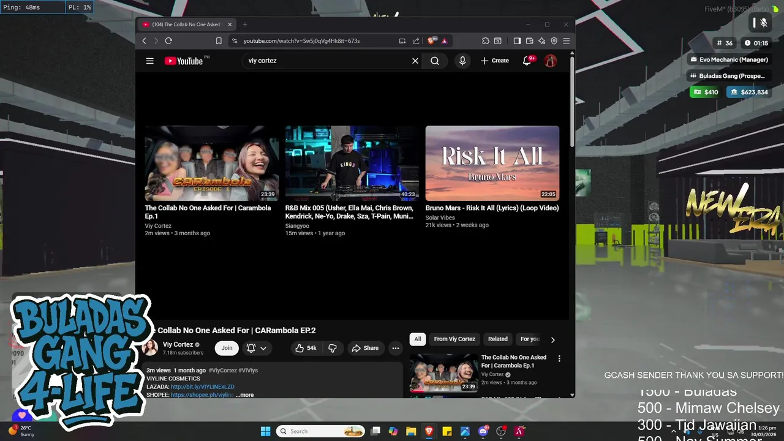Open the YouTube account avatar menu
Viewport: 784px width, 441px height.
click(x=551, y=61)
